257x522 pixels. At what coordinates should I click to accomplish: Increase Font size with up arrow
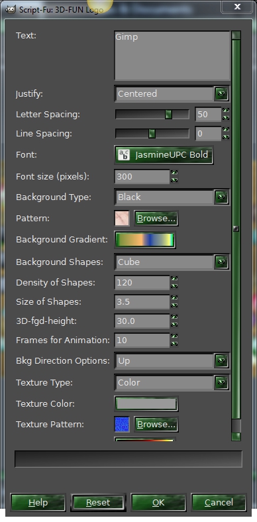point(174,173)
